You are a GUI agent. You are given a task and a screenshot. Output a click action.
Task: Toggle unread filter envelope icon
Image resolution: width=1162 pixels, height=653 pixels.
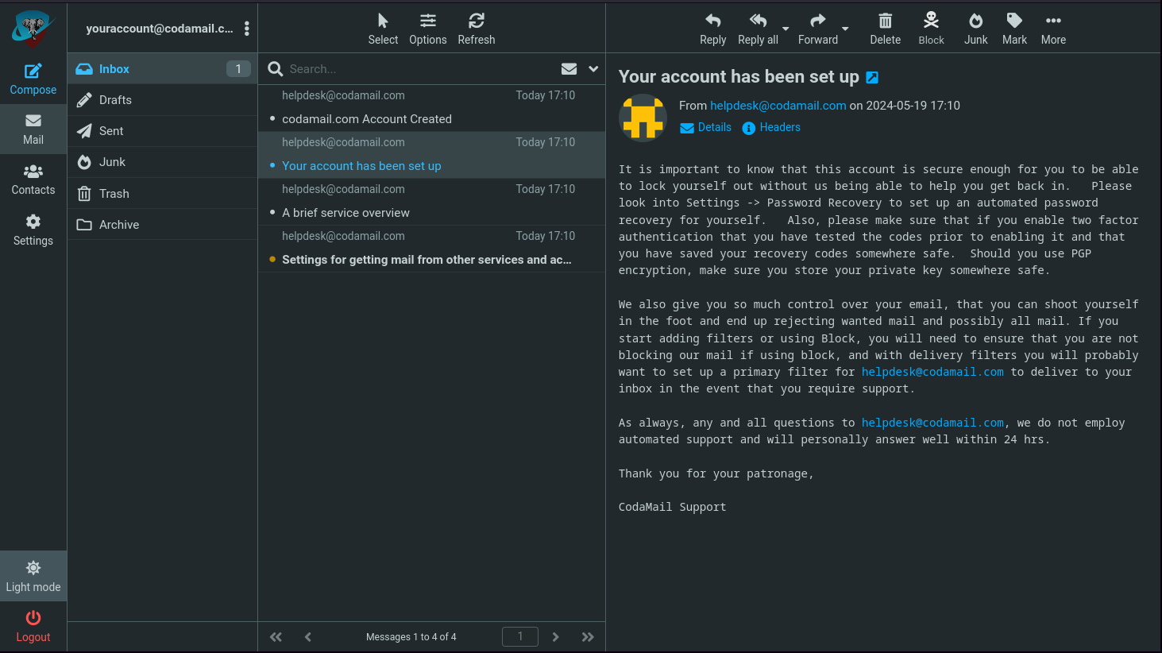569,69
